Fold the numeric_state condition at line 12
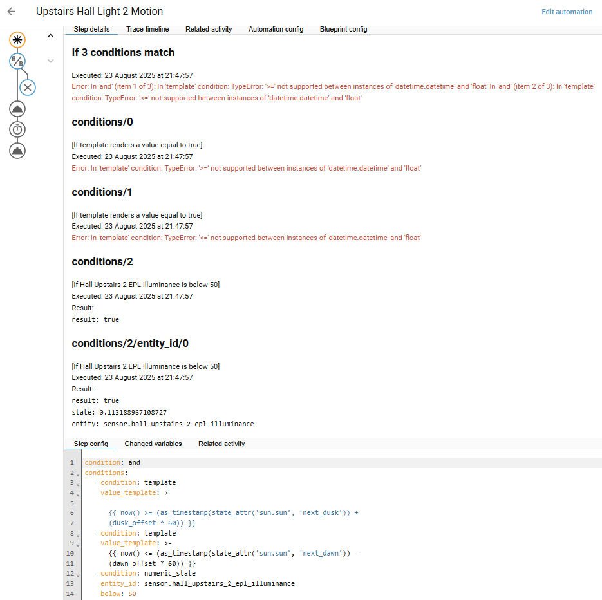The image size is (602, 600). click(78, 574)
